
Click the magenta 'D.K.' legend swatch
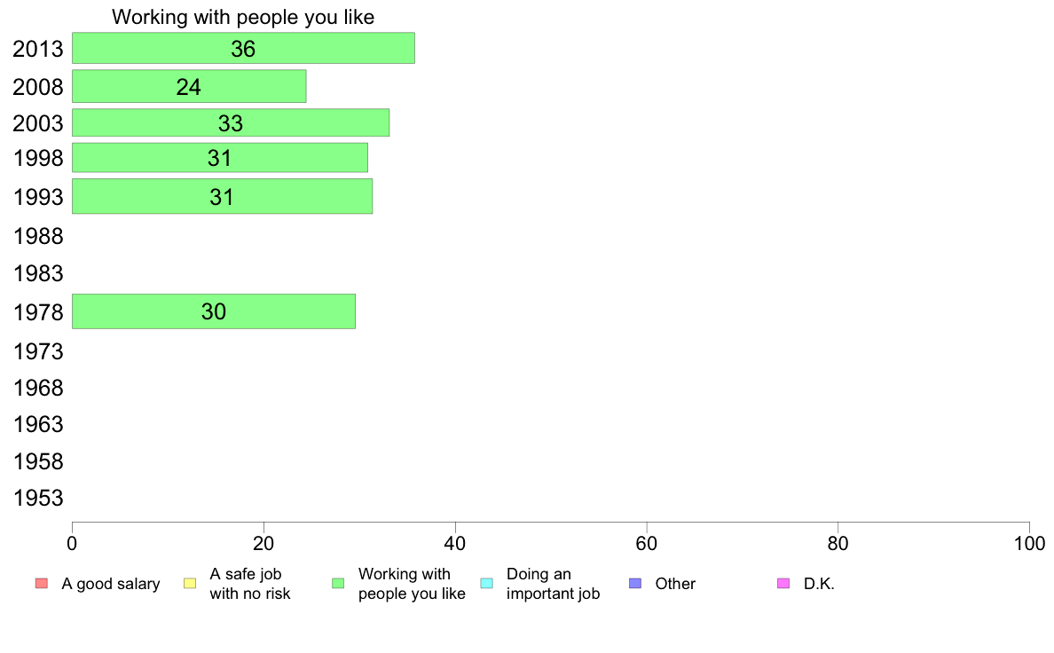(x=783, y=583)
